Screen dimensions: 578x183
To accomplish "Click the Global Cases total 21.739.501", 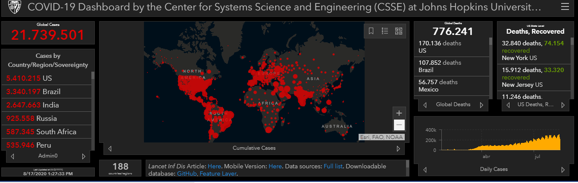I will point(48,35).
